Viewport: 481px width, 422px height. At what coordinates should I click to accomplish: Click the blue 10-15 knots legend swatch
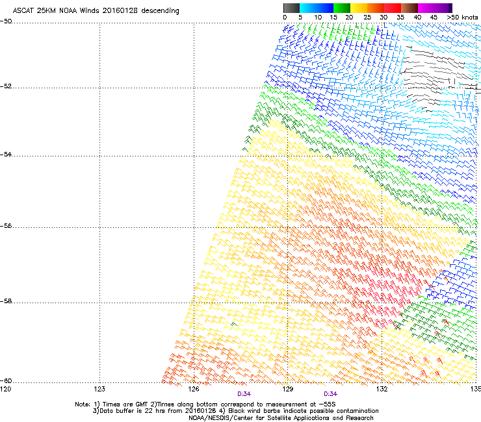(325, 8)
